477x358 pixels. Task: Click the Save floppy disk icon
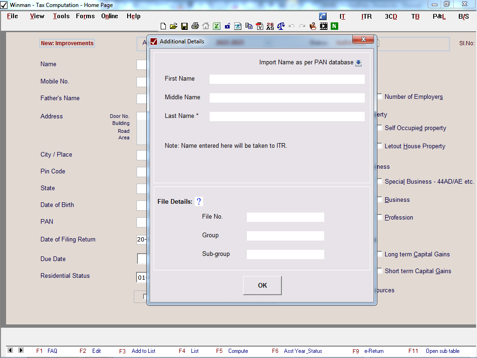pyautogui.click(x=184, y=26)
